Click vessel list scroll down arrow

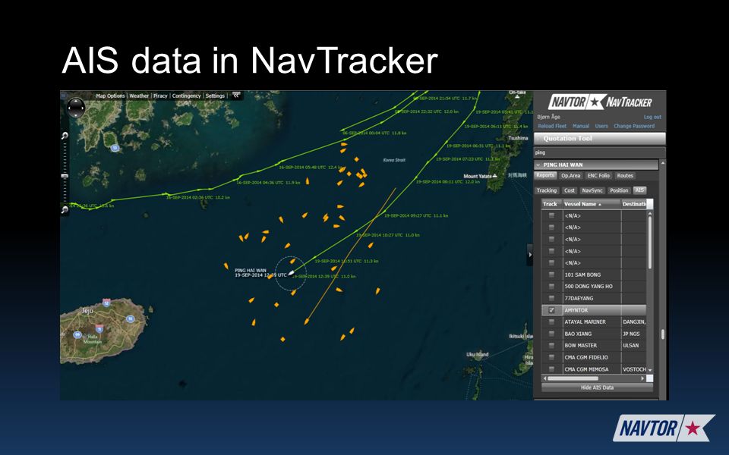click(x=650, y=370)
